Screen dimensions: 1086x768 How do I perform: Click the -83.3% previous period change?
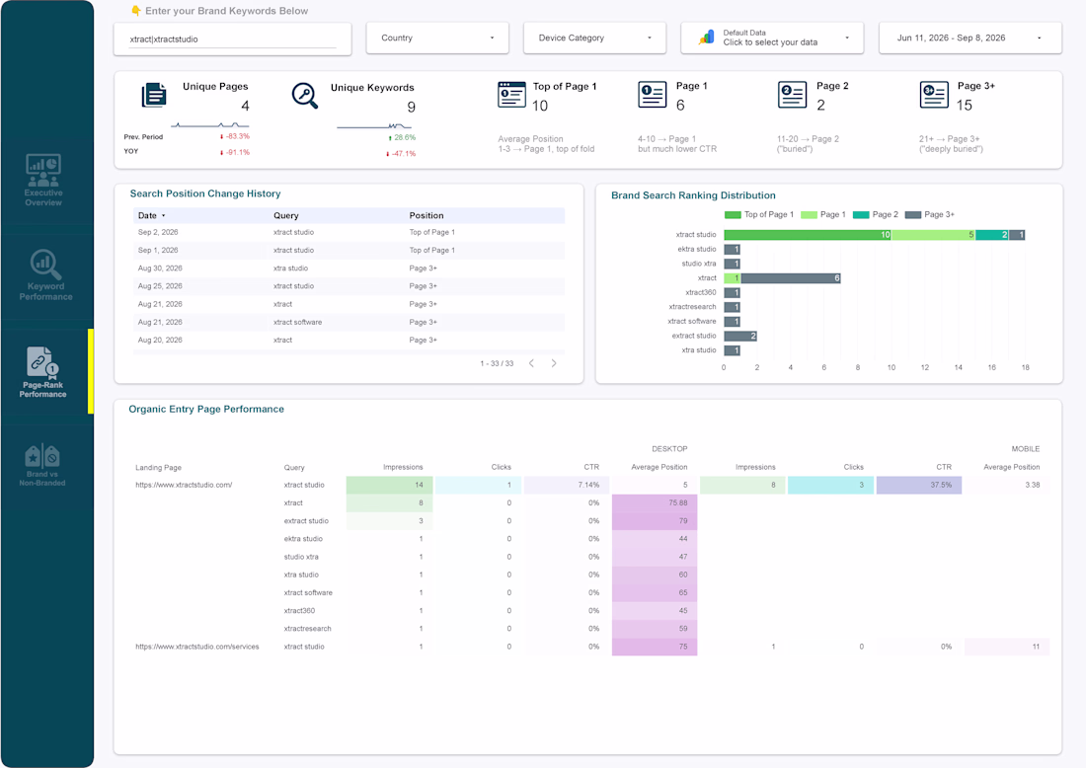pos(235,136)
